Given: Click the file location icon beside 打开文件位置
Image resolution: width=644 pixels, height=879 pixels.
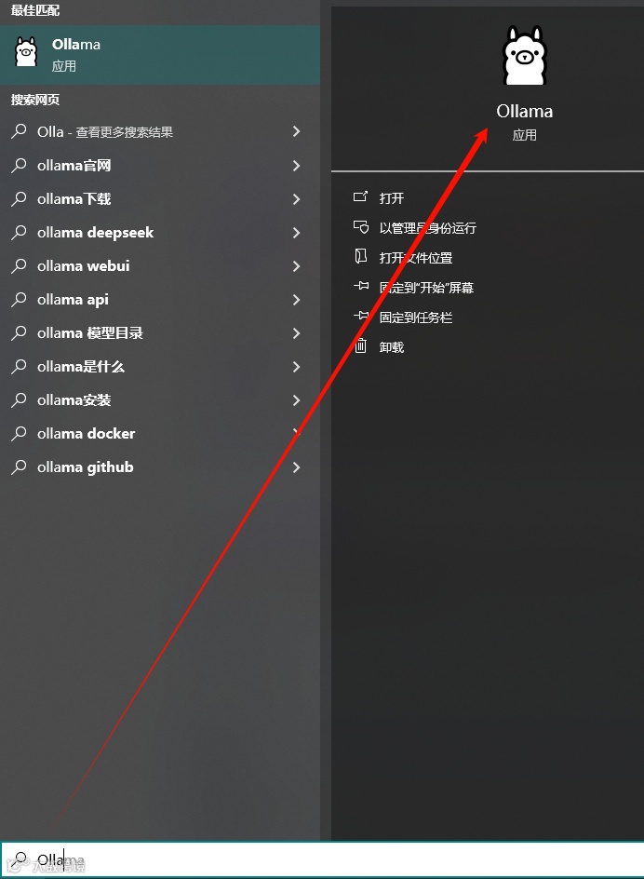Looking at the screenshot, I should pyautogui.click(x=360, y=256).
